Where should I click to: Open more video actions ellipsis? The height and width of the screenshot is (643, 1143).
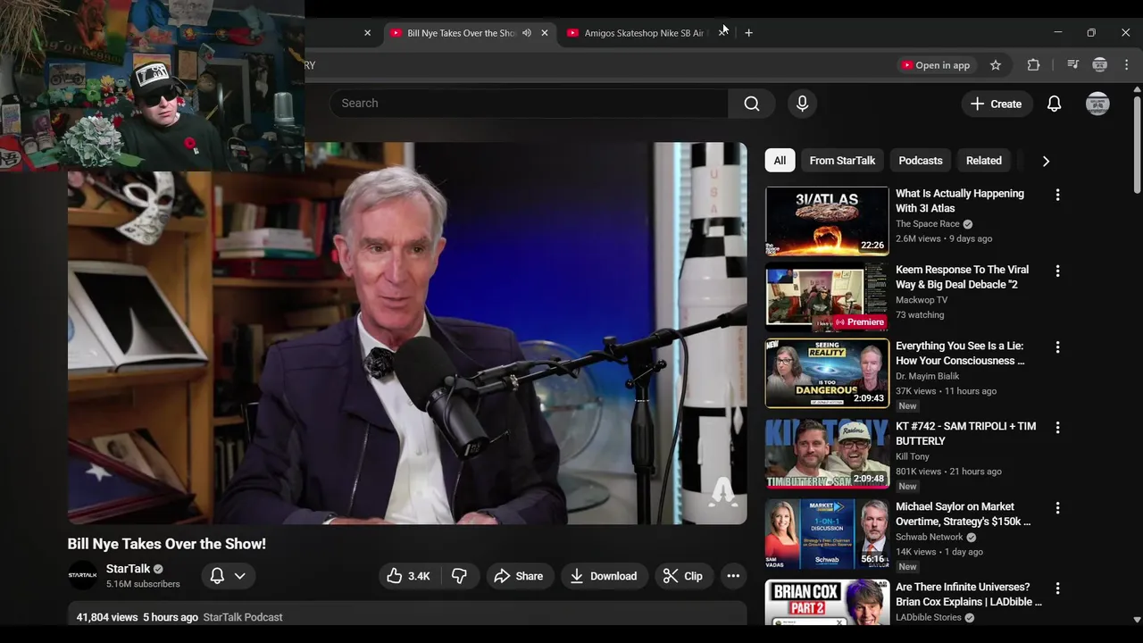click(733, 576)
